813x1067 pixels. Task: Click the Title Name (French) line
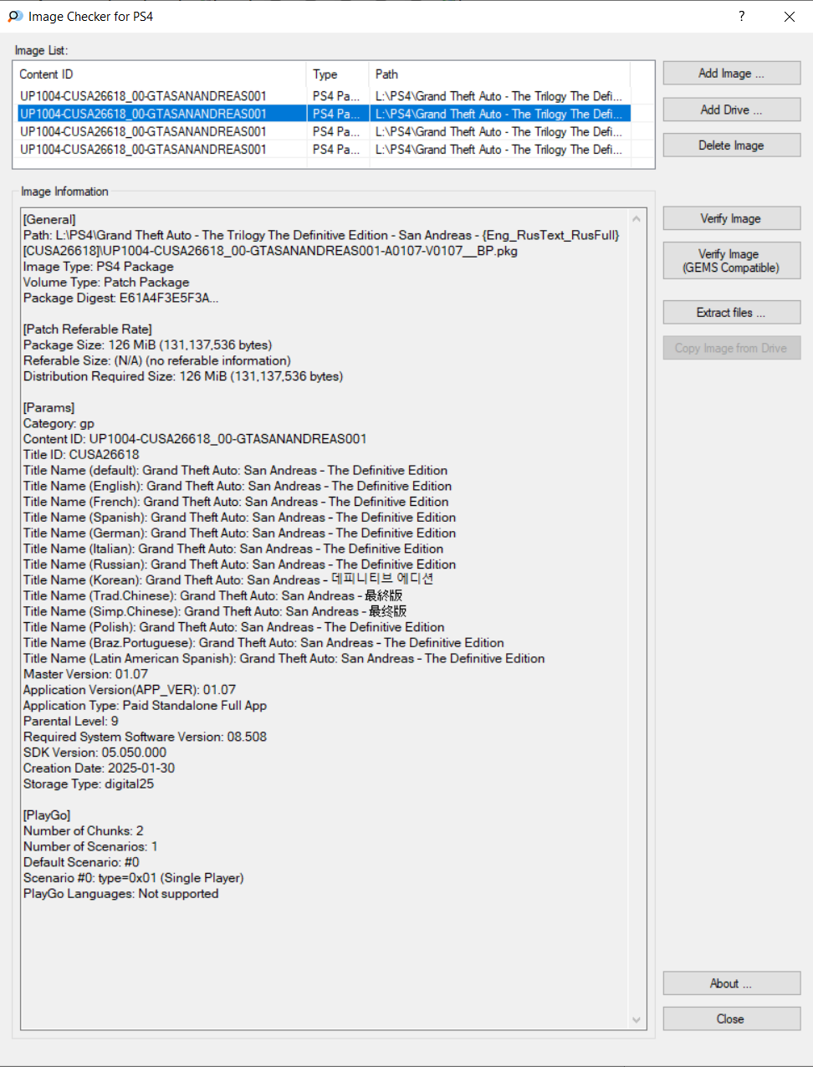(236, 502)
